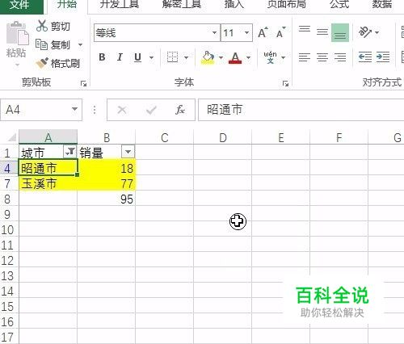
Task: Select top align icon
Action: [305, 29]
